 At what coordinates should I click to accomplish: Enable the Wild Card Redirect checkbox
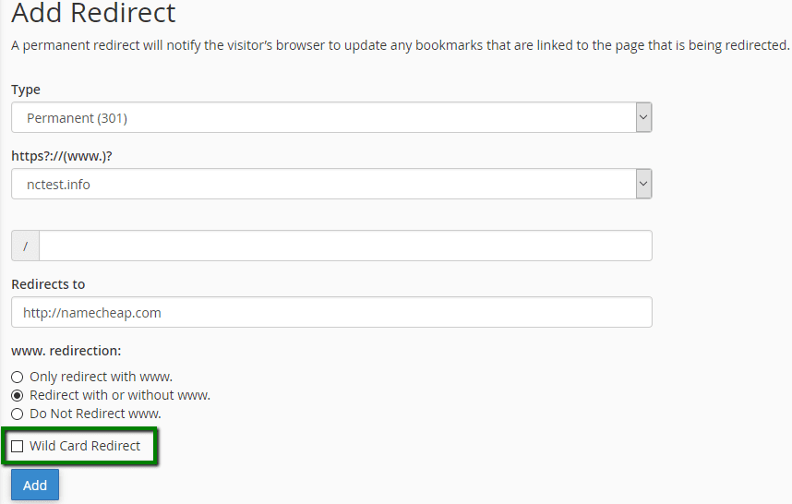tap(18, 447)
